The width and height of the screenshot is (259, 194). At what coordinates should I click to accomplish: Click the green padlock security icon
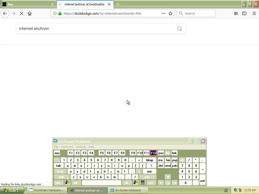60,14
